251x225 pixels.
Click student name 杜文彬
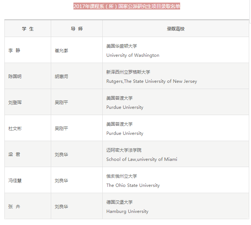pos(15,129)
